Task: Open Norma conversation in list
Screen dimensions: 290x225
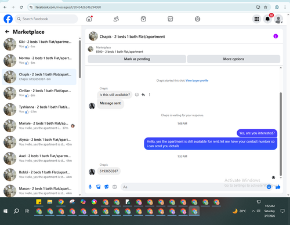Action: pyautogui.click(x=39, y=60)
